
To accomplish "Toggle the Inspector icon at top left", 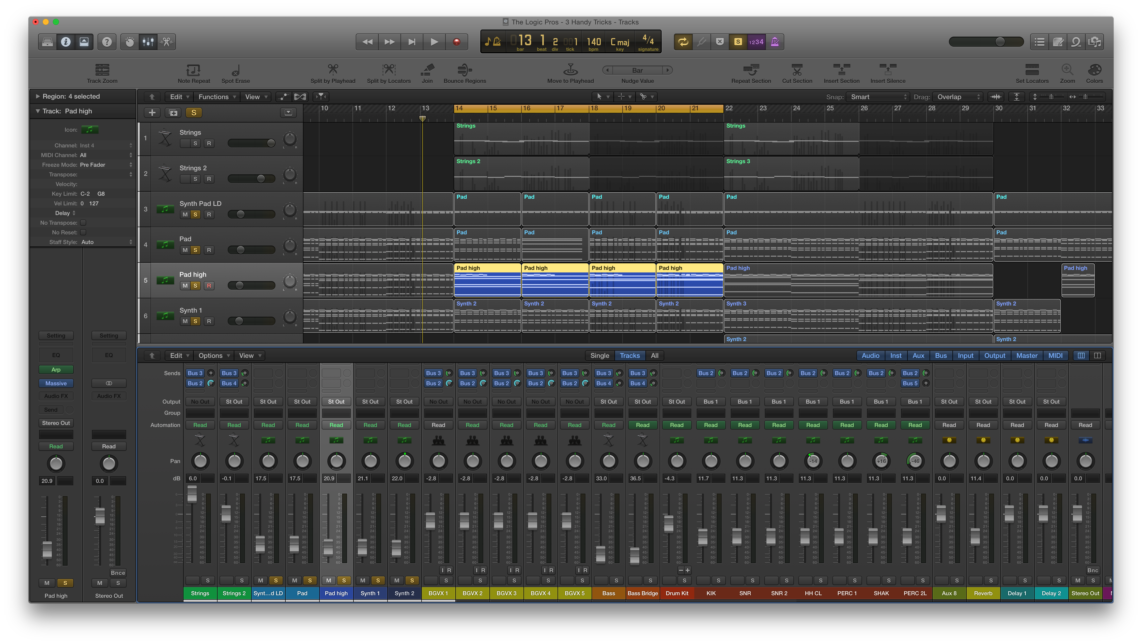I will coord(66,42).
